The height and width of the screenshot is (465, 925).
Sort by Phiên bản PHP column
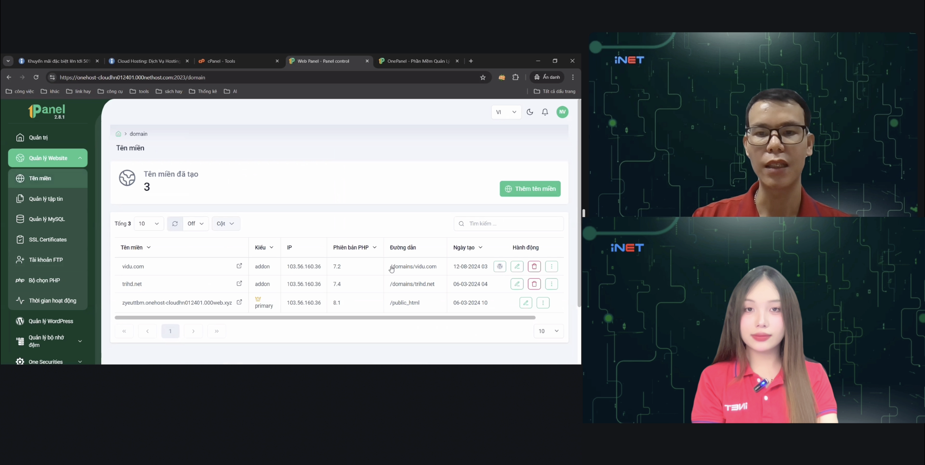click(355, 247)
